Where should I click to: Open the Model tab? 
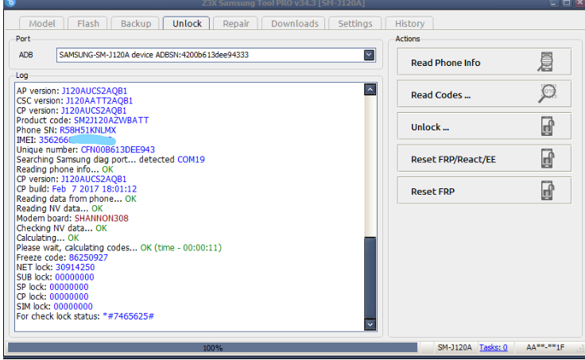pyautogui.click(x=42, y=24)
